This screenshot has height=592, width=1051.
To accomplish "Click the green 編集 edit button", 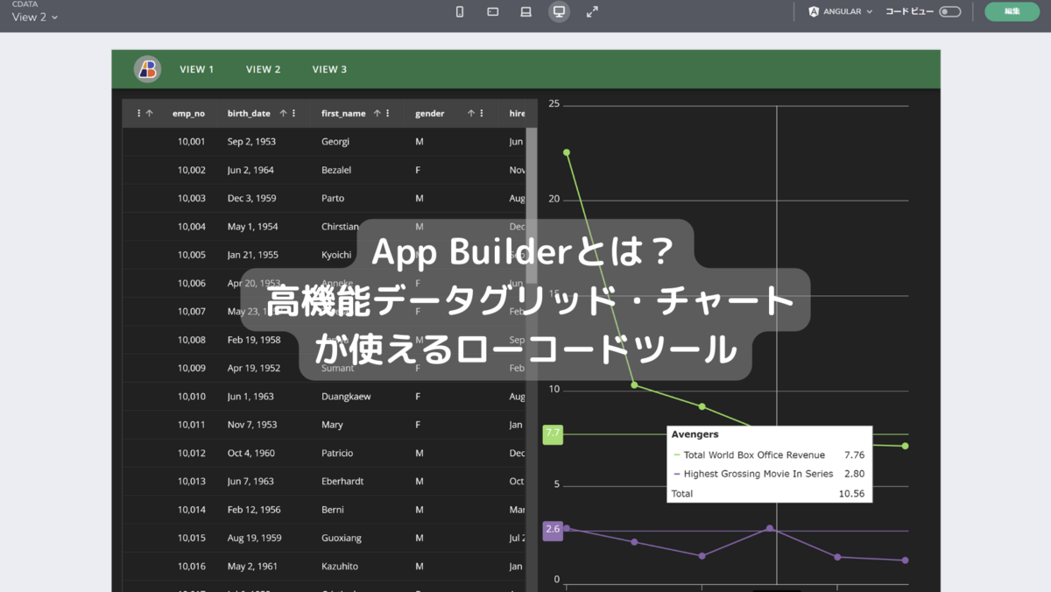I will point(1012,11).
